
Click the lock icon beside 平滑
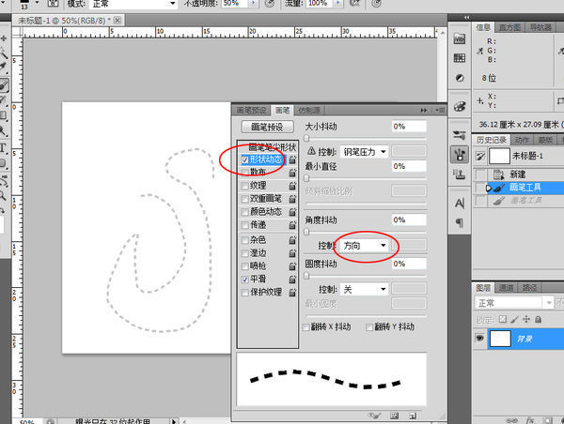292,279
